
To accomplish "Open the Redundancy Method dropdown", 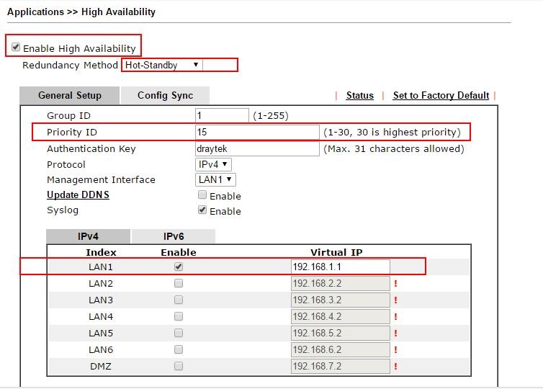I will pos(162,65).
